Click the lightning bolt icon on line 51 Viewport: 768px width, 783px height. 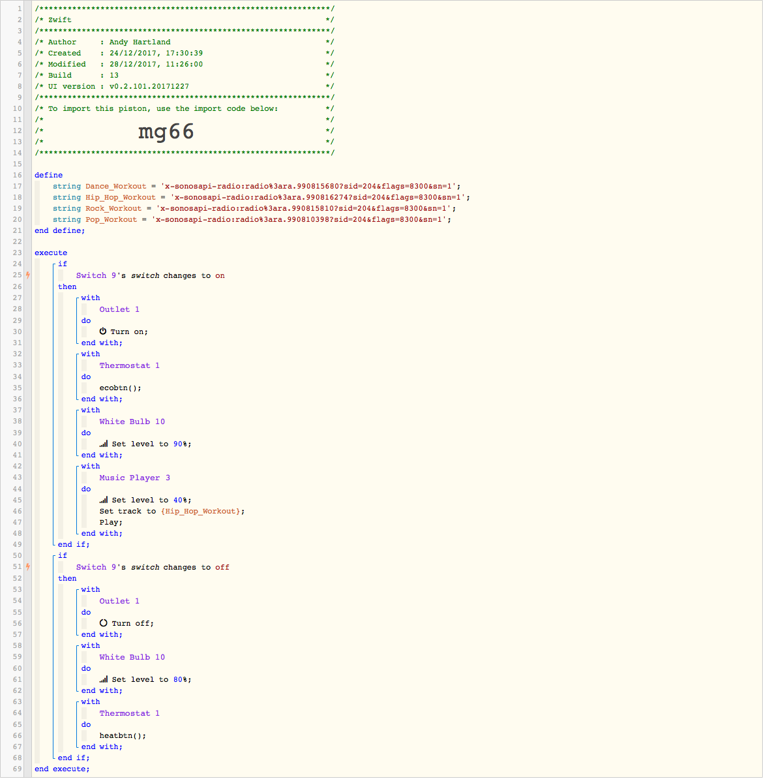tap(28, 567)
